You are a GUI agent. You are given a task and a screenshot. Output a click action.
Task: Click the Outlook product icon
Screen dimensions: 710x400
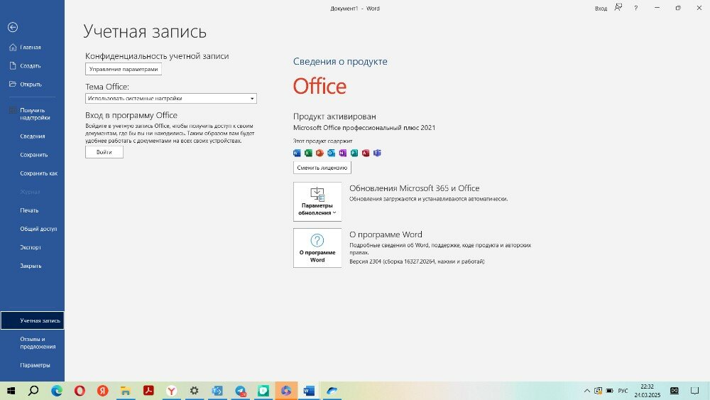(332, 153)
